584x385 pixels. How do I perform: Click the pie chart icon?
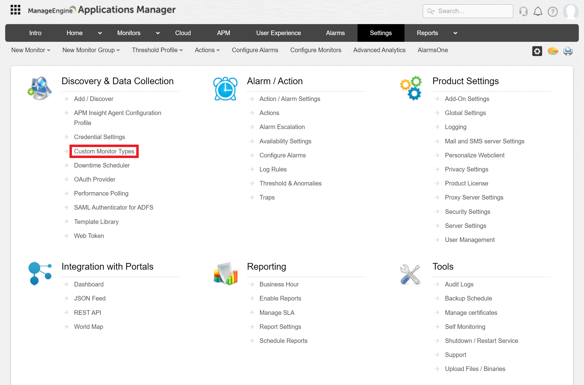[553, 51]
